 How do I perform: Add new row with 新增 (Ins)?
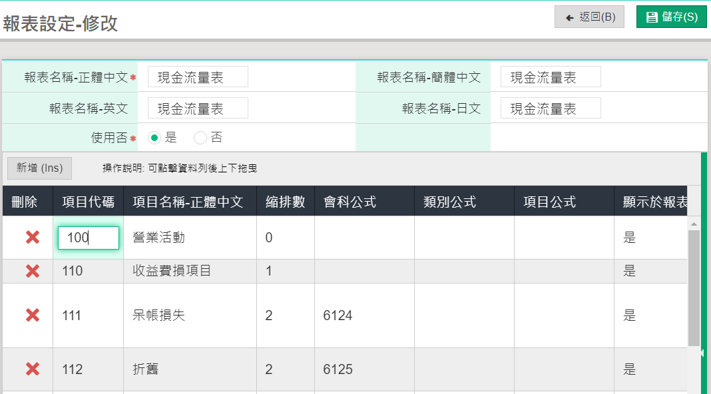(39, 168)
